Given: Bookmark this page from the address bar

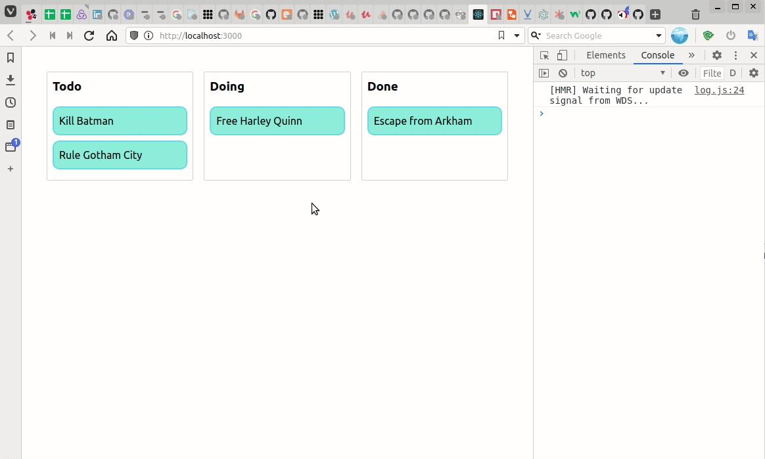Looking at the screenshot, I should coord(501,35).
